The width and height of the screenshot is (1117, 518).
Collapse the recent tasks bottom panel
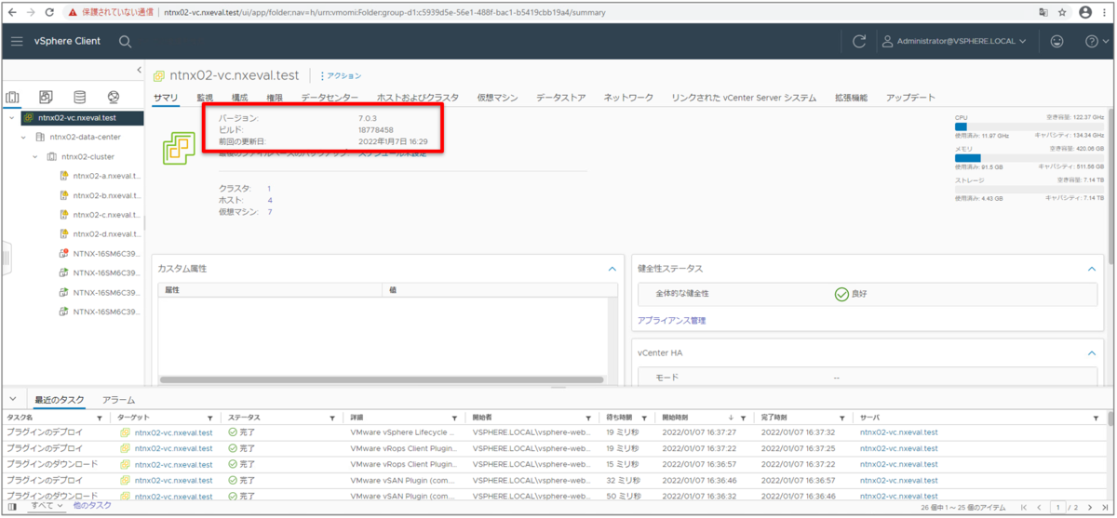[13, 399]
